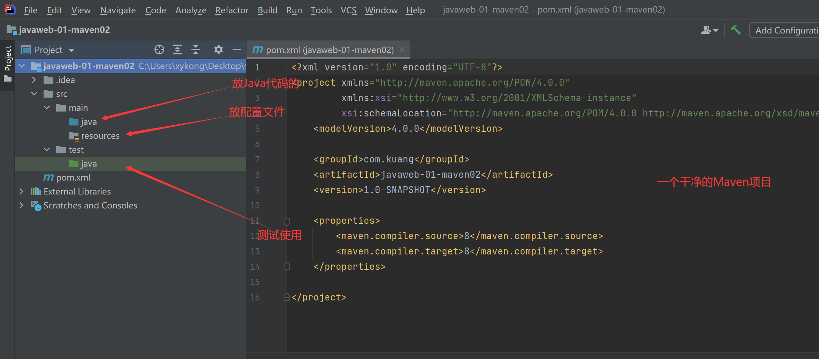Click the IntelliJ IDEA logo icon

pyautogui.click(x=10, y=10)
